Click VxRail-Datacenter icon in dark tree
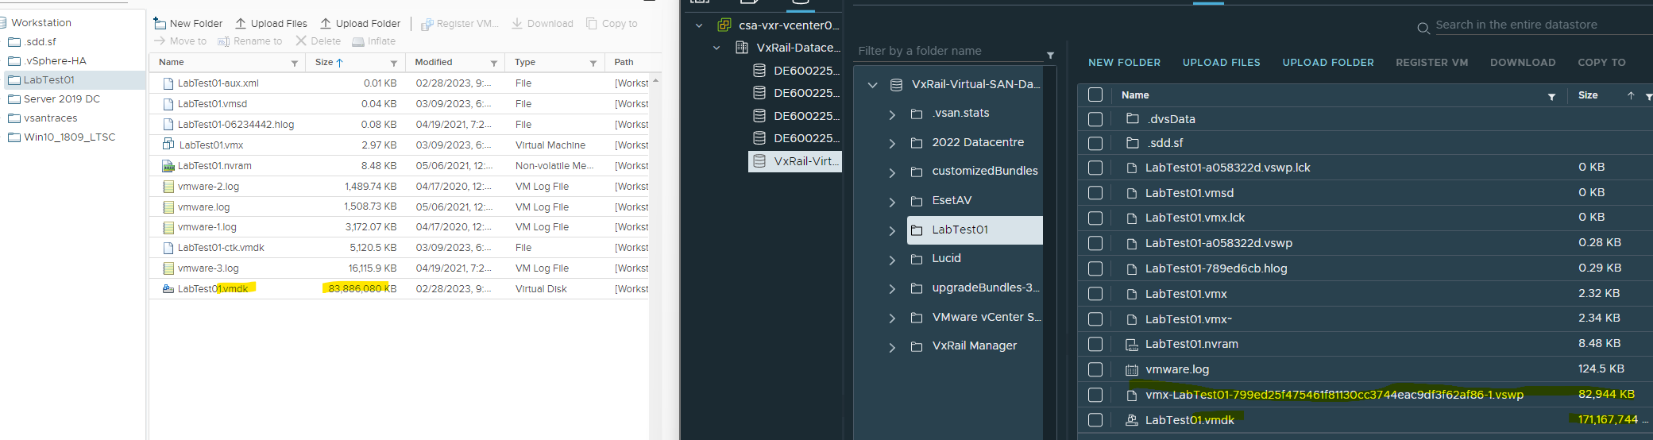Viewport: 1653px width, 440px height. coord(742,48)
